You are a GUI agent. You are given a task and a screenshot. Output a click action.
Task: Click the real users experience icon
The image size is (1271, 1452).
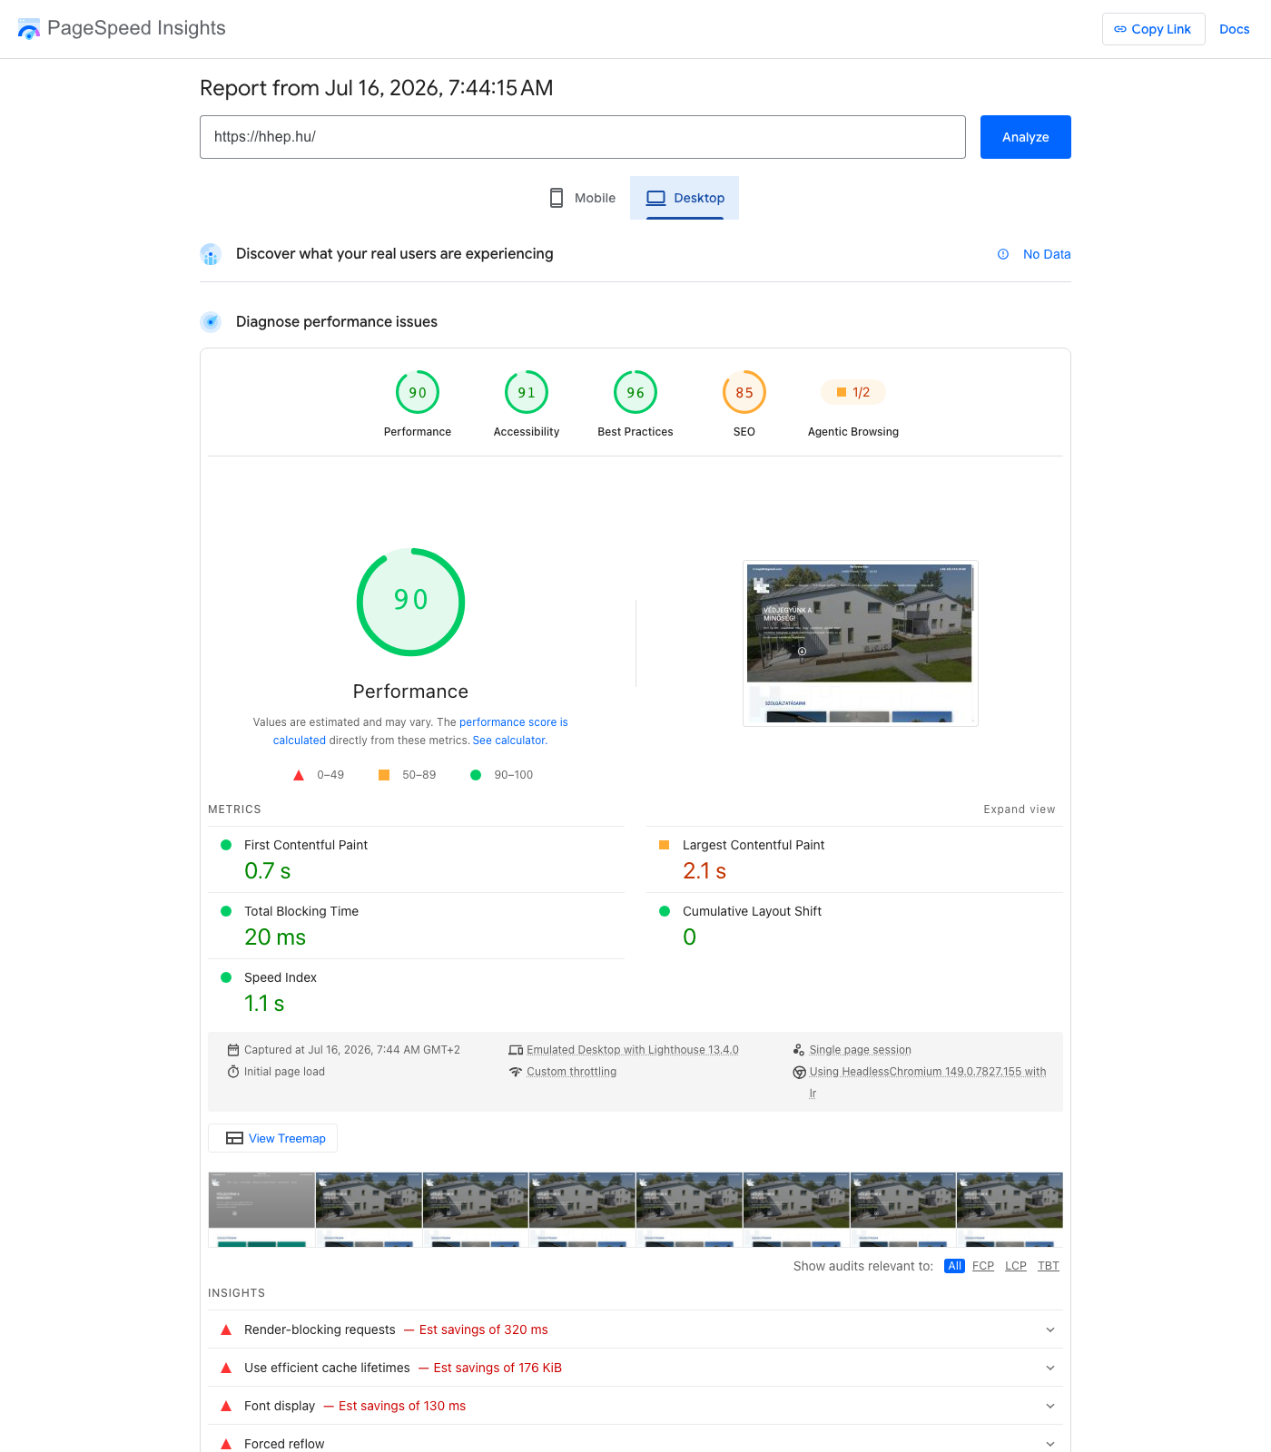click(211, 254)
